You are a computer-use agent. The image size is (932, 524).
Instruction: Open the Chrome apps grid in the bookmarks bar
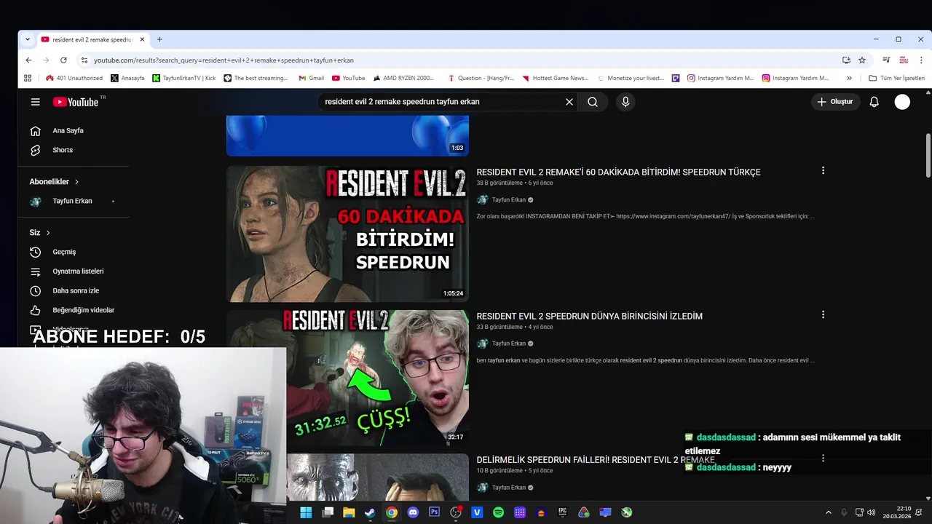coord(28,78)
